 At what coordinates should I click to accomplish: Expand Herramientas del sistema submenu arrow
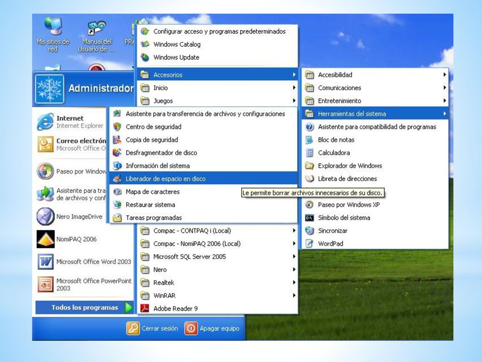pyautogui.click(x=444, y=114)
